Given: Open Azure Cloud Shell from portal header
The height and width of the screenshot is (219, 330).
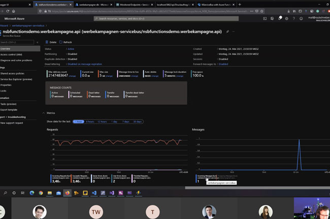Looking at the screenshot, I should 265,19.
